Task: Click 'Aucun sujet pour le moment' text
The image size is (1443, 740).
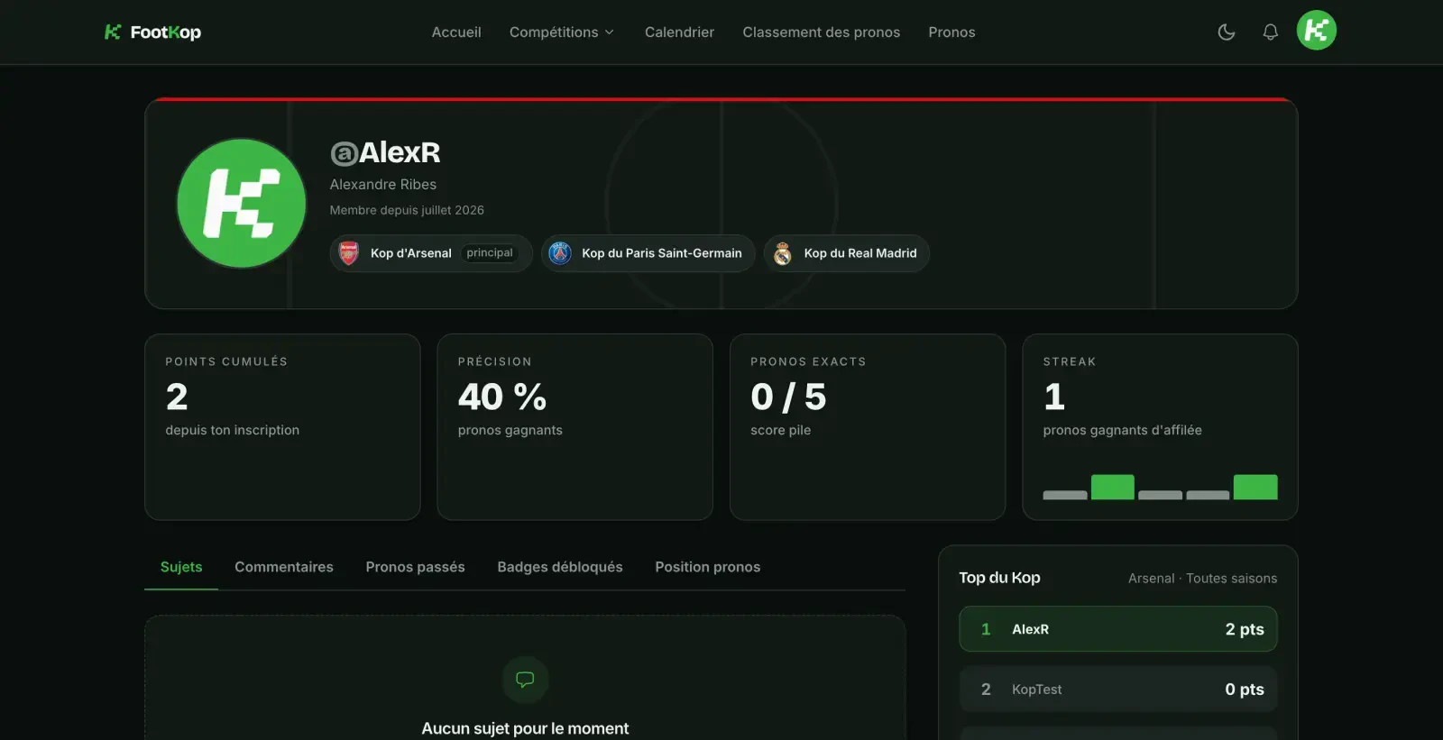Action: pos(525,728)
